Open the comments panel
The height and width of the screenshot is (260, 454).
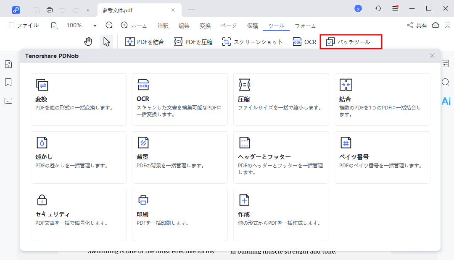point(8,101)
